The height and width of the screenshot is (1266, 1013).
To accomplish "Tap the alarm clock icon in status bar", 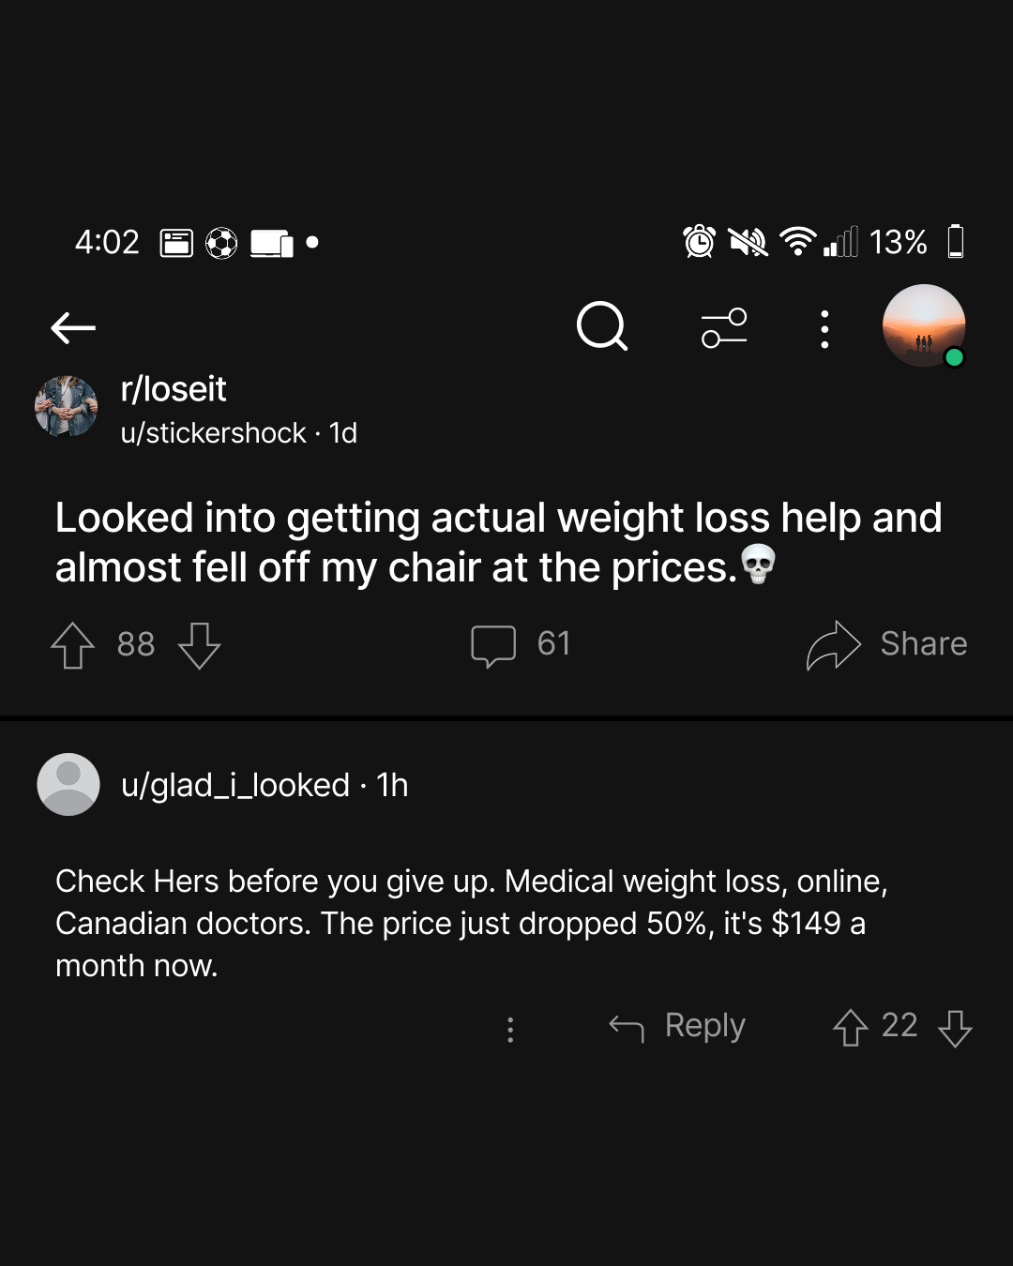I will 700,242.
